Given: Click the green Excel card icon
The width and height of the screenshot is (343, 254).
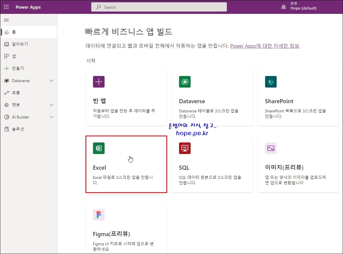Looking at the screenshot, I should tap(99, 148).
